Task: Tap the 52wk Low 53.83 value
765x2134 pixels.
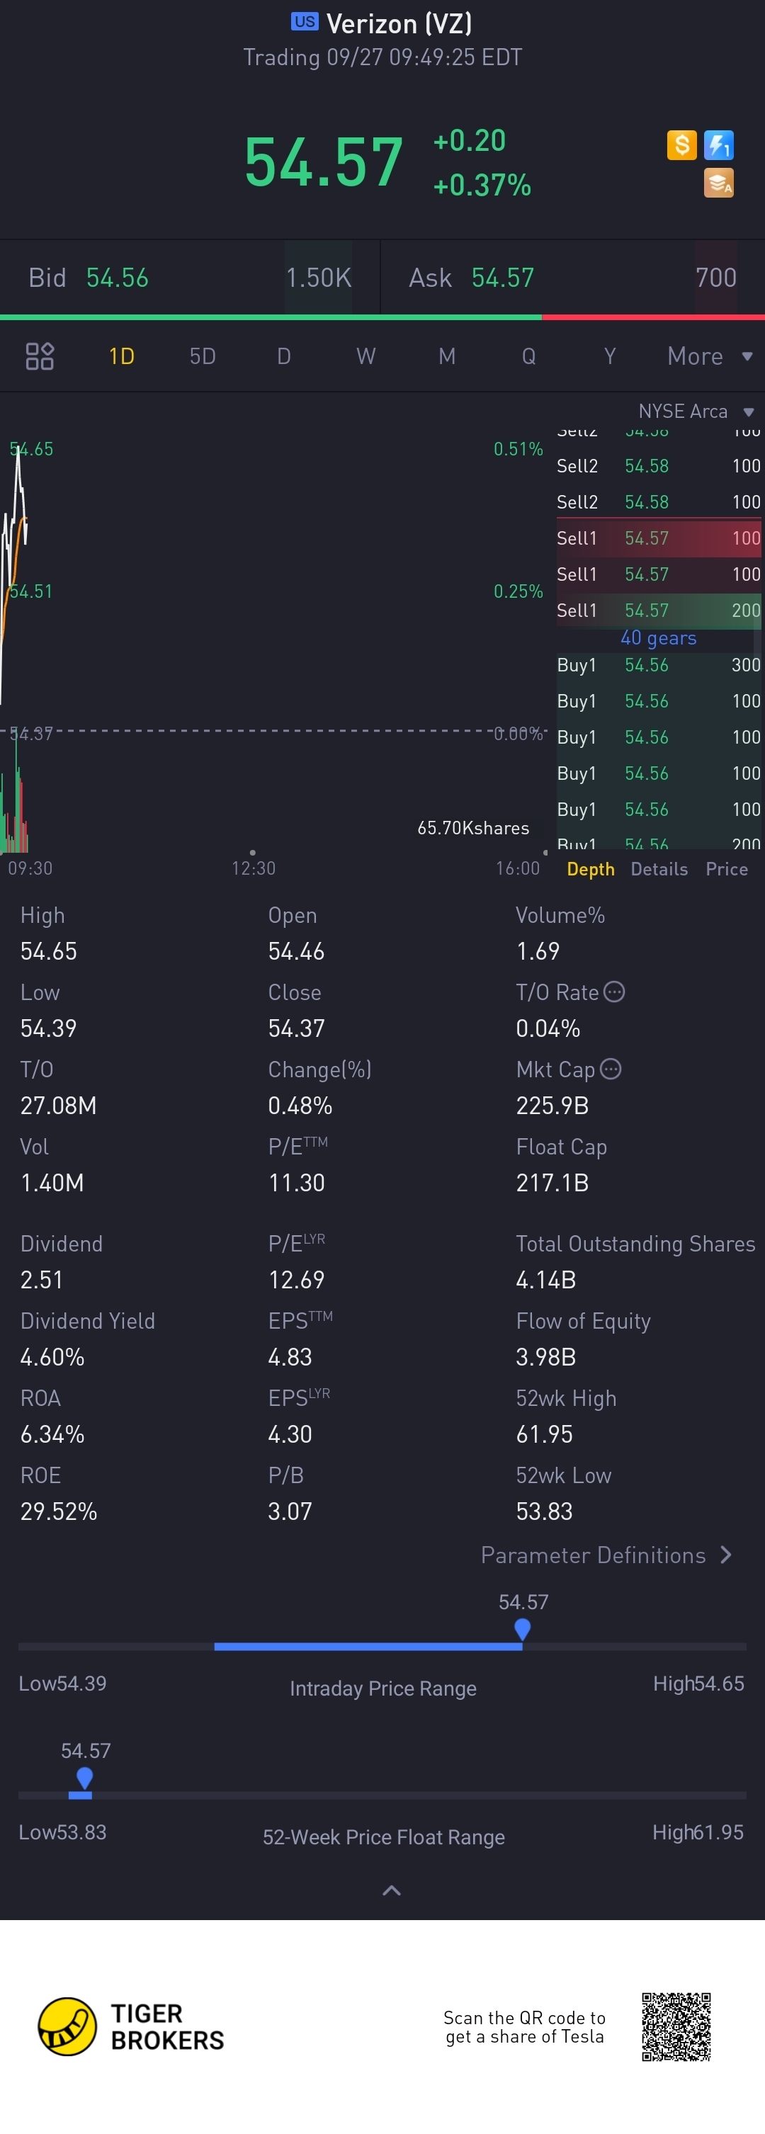Action: 544,1511
